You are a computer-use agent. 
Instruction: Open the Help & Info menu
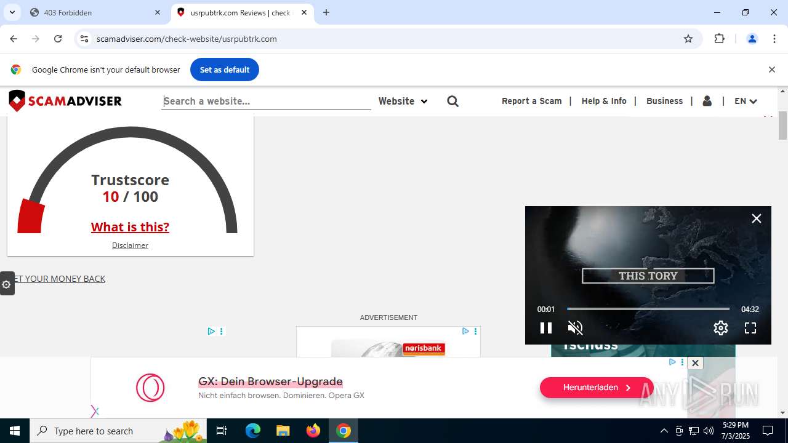(604, 101)
